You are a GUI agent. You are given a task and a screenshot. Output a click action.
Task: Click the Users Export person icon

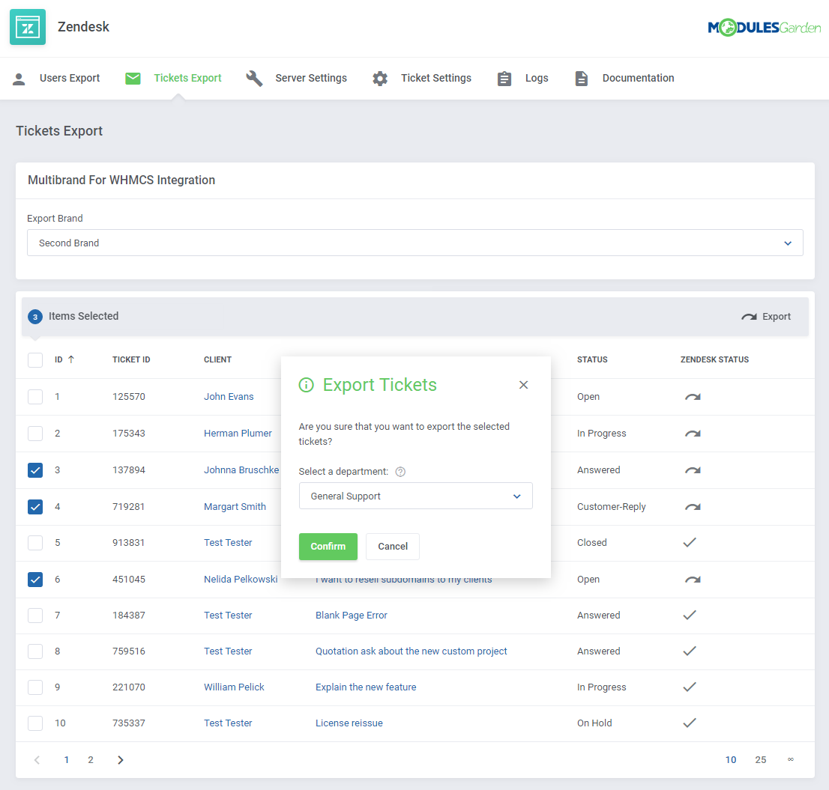[x=19, y=78]
